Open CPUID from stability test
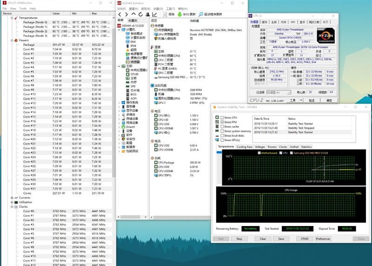This screenshot has width=372, height=266. point(305,239)
